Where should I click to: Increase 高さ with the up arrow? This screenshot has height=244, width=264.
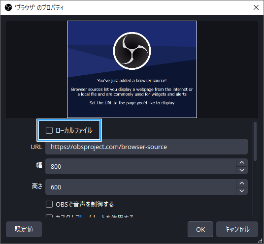(x=242, y=183)
